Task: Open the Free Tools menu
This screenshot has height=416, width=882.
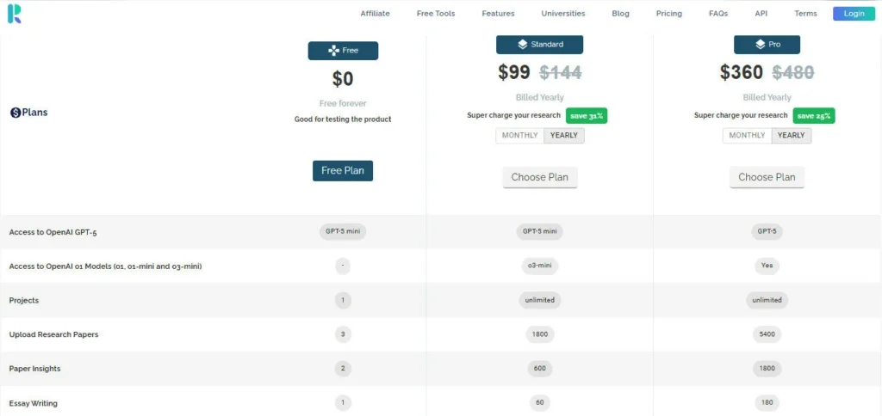Action: click(x=435, y=14)
